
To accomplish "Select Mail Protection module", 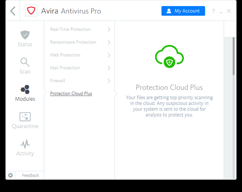I will pos(65,68).
